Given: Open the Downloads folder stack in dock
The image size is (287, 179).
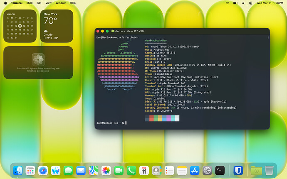Looking at the screenshot, I should (x=257, y=170).
